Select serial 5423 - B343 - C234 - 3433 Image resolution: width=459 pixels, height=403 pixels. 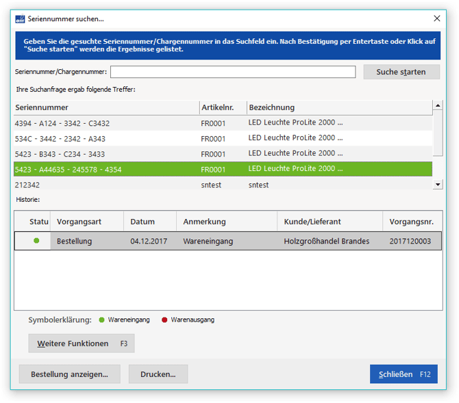223,154
